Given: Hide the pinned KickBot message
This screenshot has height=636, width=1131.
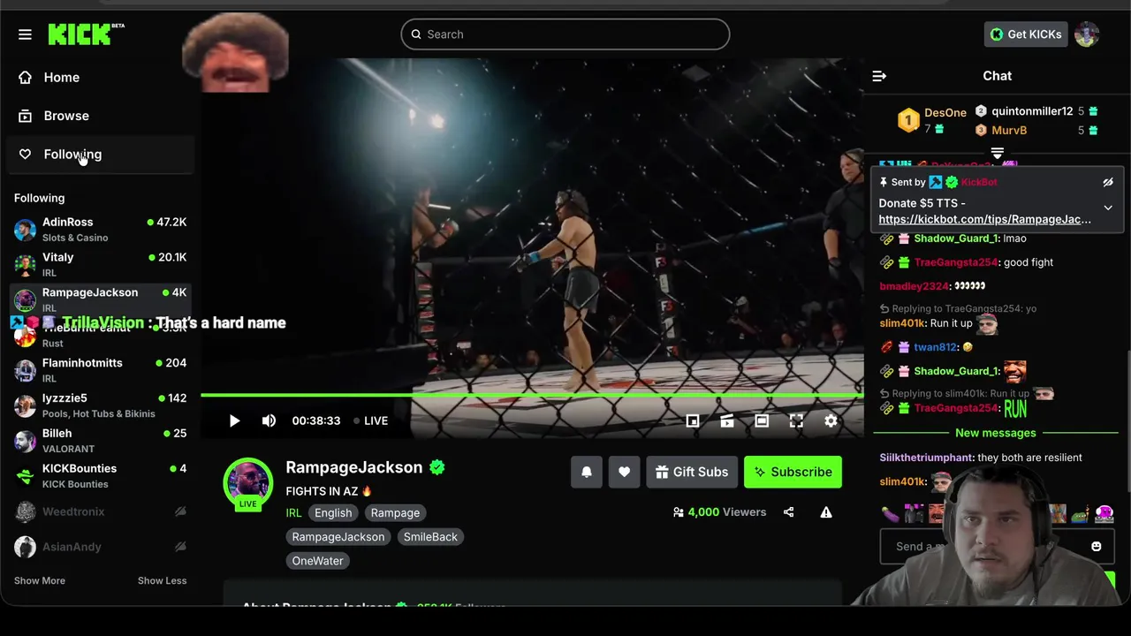Looking at the screenshot, I should (x=1108, y=183).
